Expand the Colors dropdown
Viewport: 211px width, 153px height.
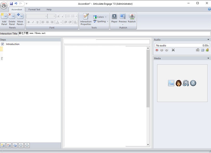pos(106,17)
